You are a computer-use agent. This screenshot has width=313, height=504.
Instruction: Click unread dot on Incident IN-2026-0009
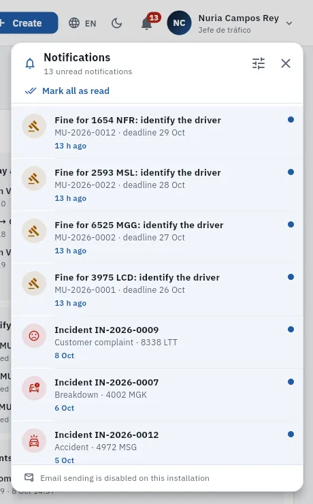pyautogui.click(x=291, y=329)
